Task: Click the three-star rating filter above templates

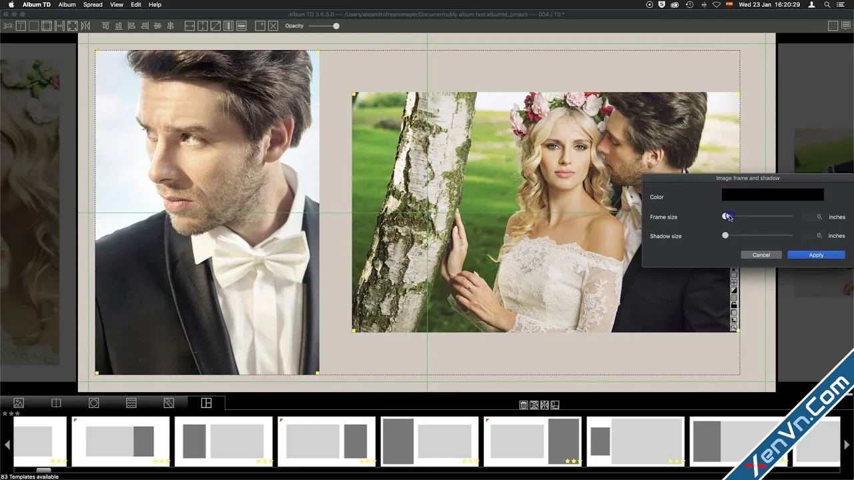Action: [x=11, y=413]
